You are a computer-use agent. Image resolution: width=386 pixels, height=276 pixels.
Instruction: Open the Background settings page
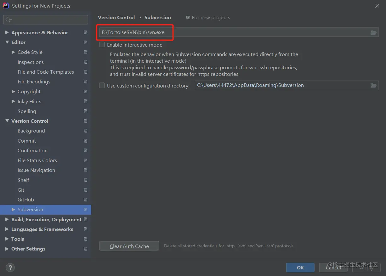(31, 131)
